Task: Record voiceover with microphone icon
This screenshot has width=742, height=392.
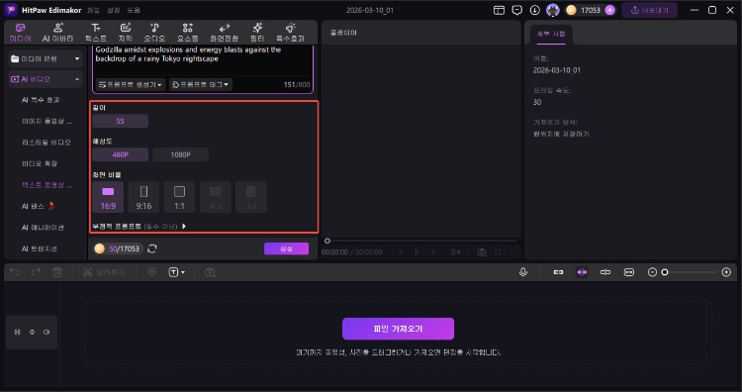Action: tap(523, 272)
